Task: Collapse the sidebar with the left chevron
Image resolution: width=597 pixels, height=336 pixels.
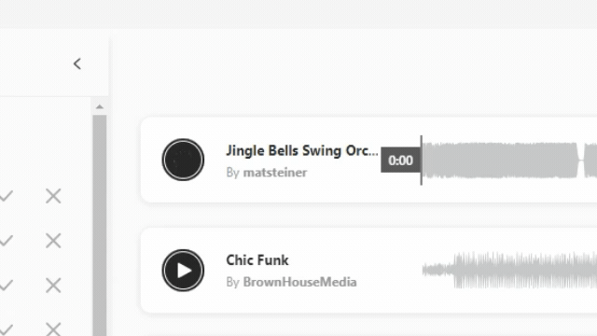Action: (x=77, y=63)
